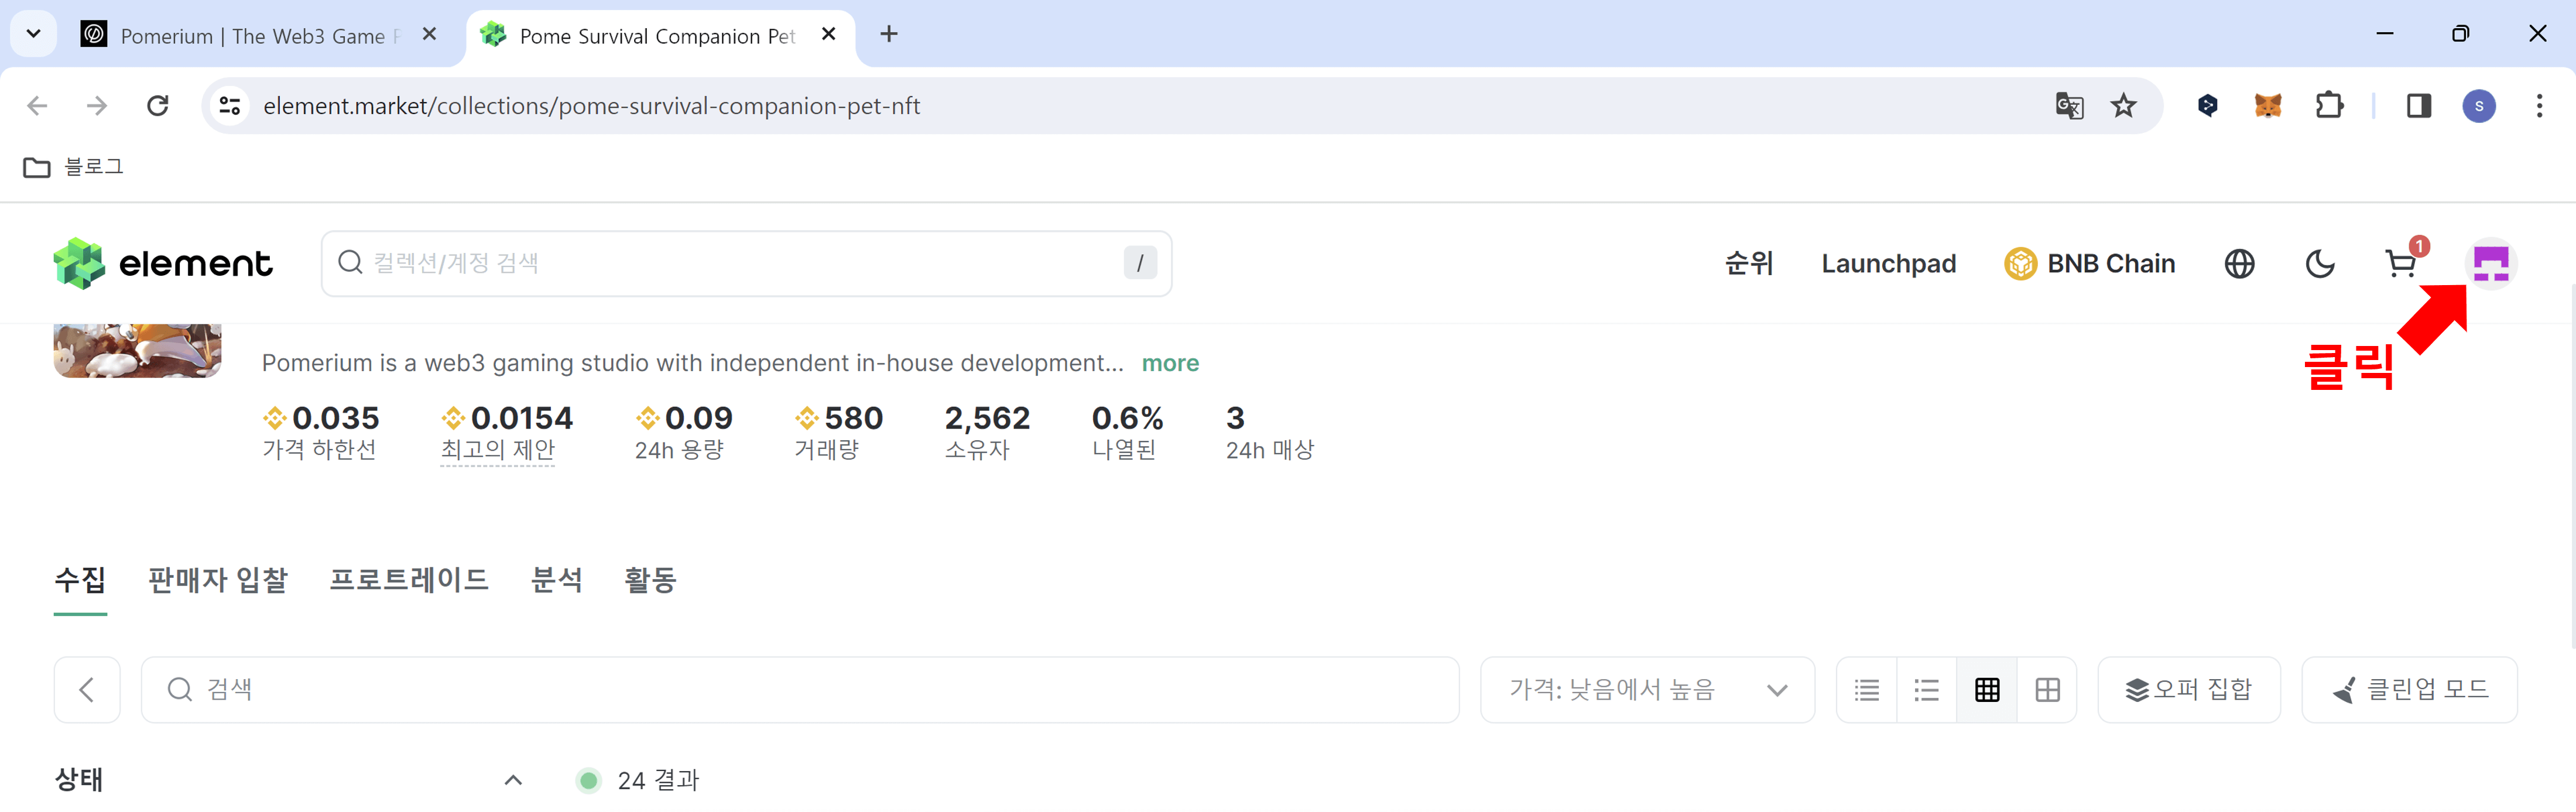The width and height of the screenshot is (2576, 812).
Task: Enable 오퍼 집합 mode
Action: click(x=2189, y=689)
